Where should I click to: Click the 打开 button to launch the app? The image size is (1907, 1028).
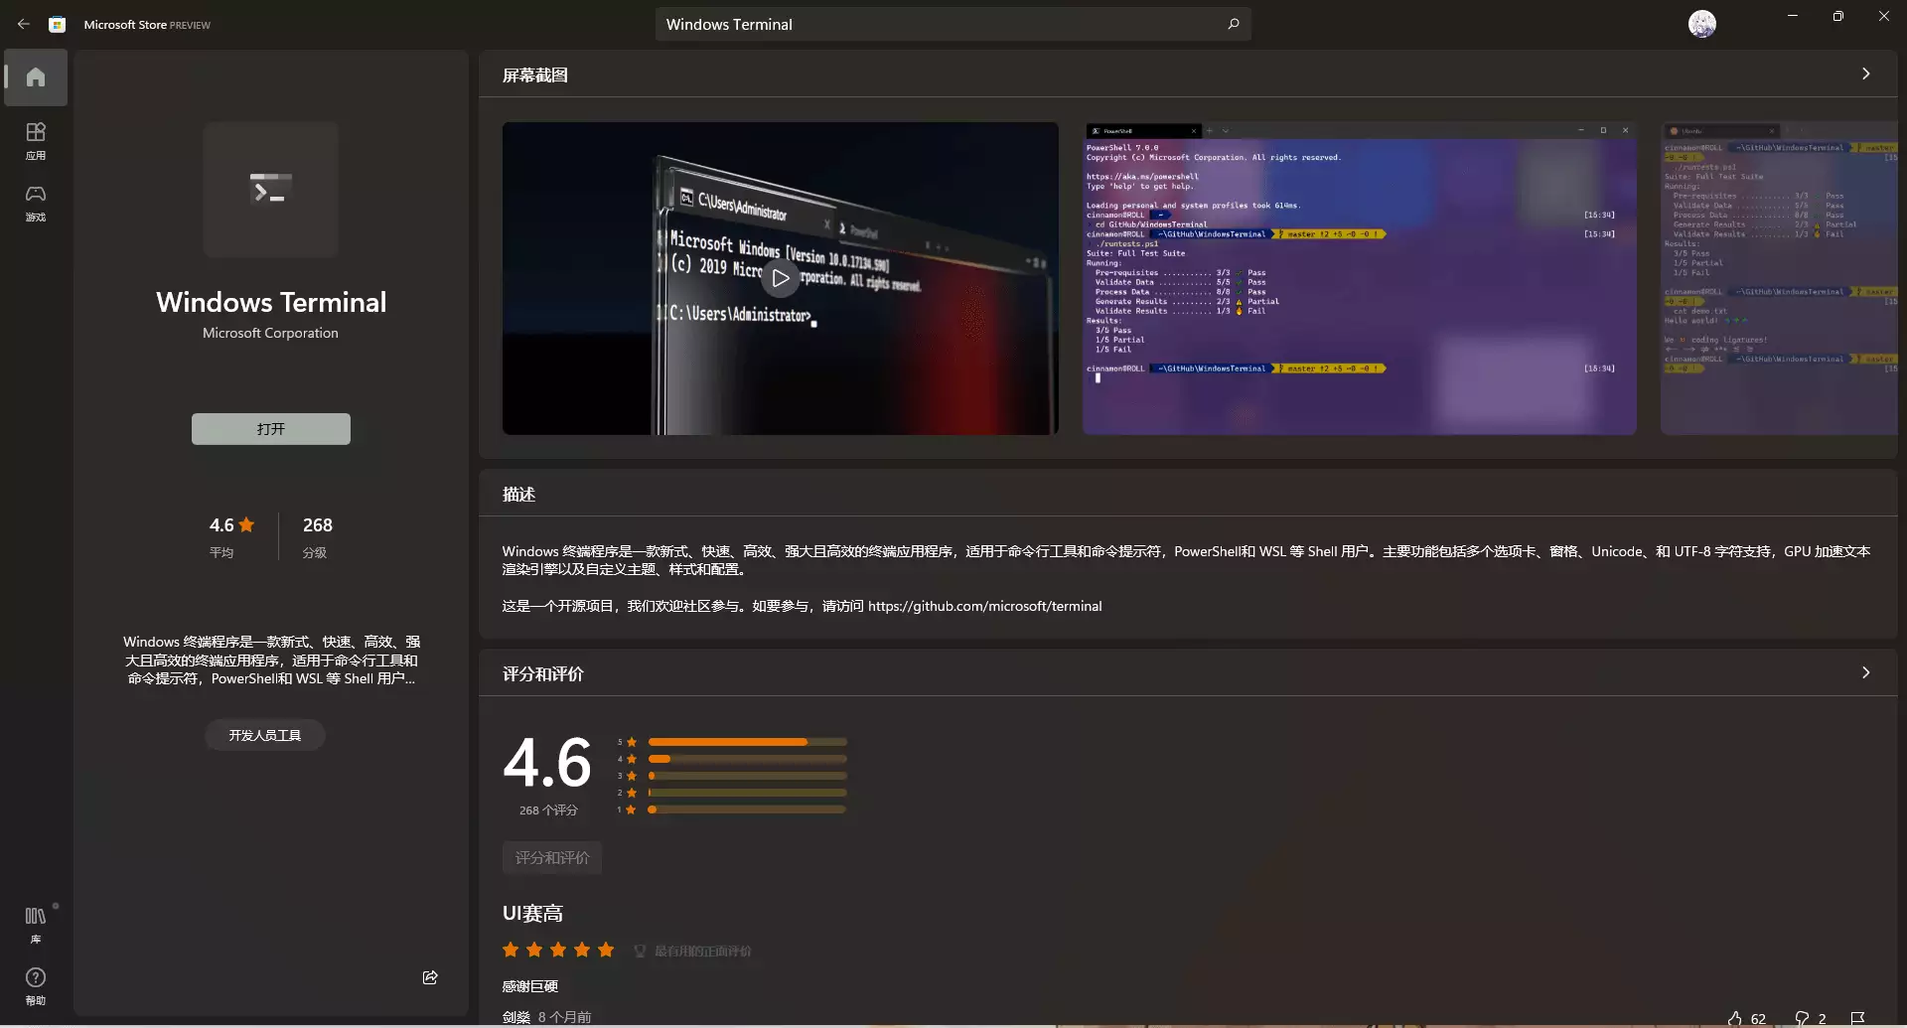click(x=270, y=428)
